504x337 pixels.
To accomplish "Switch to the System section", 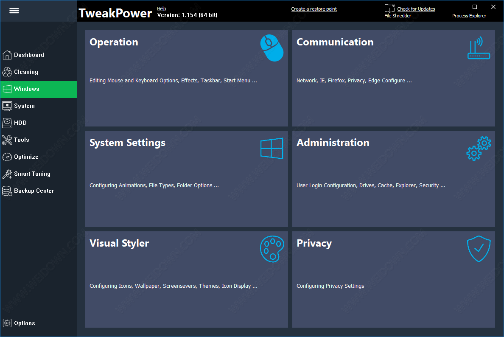I will [39, 106].
